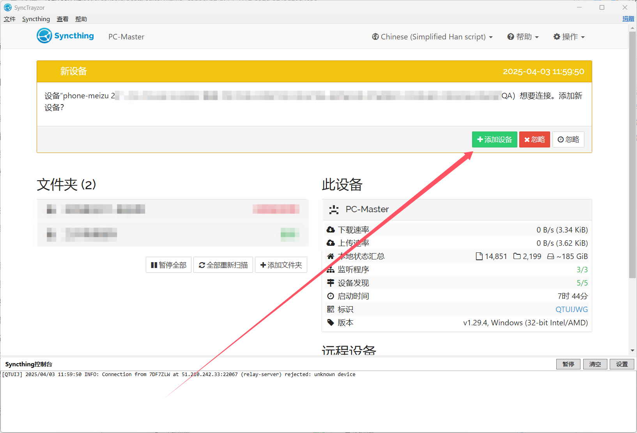Image resolution: width=637 pixels, height=433 pixels.
Task: Click the SyncTrayzor title bar icon
Action: [8, 7]
